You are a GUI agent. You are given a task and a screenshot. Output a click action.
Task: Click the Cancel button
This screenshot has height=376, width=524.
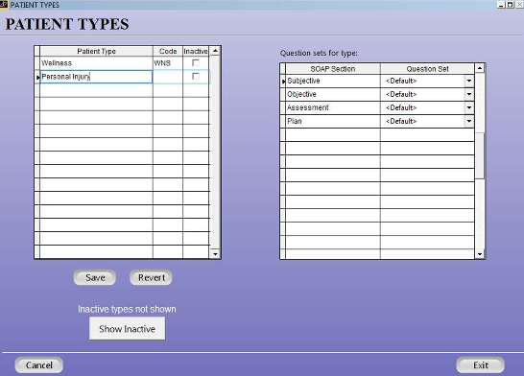[39, 365]
